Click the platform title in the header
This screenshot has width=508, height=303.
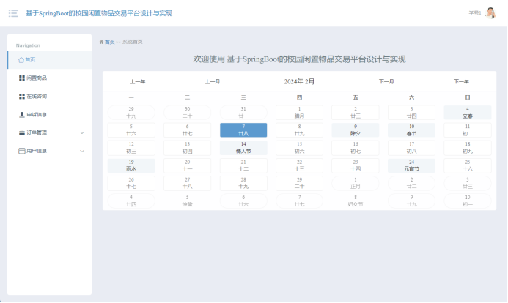(x=99, y=13)
